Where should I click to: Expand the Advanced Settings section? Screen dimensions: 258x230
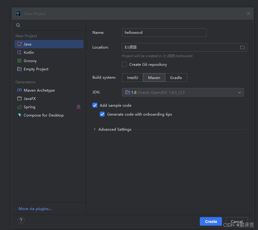[95, 129]
